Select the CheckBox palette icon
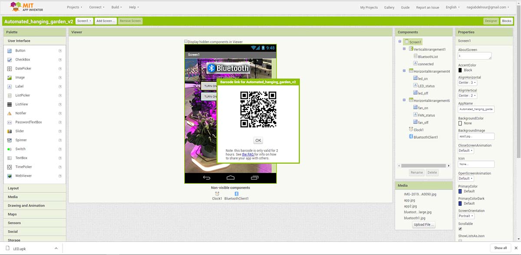 point(10,60)
